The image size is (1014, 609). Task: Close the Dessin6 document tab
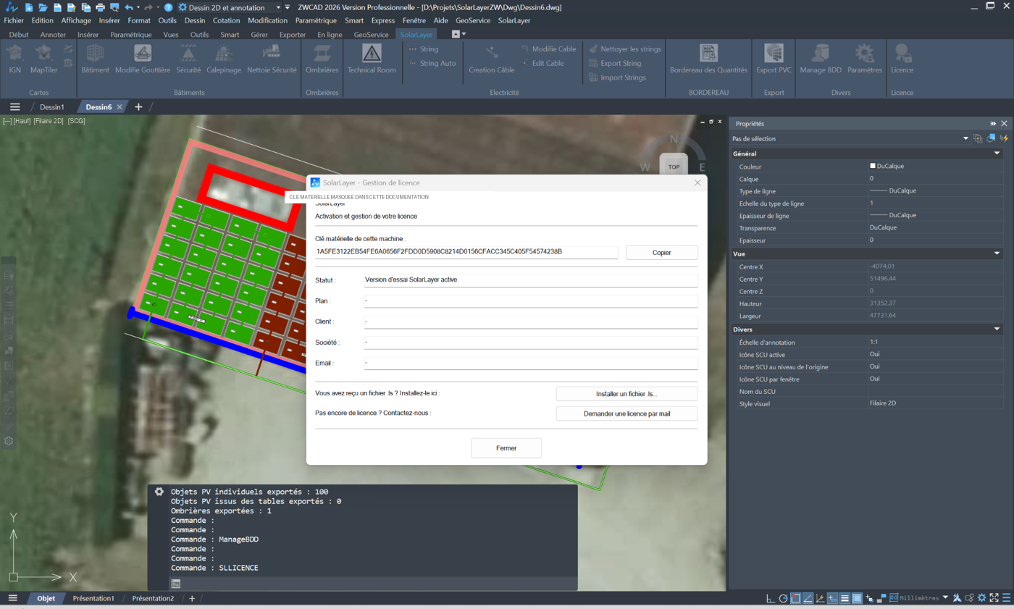120,106
